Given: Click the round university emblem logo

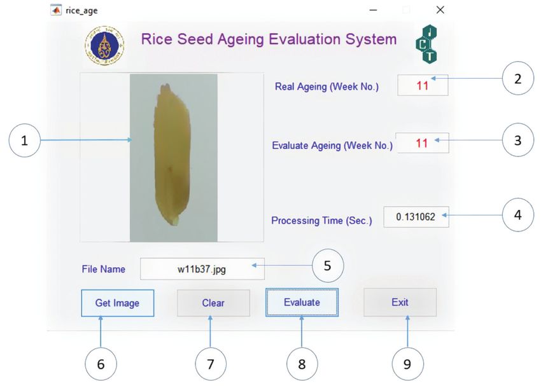Looking at the screenshot, I should 104,46.
